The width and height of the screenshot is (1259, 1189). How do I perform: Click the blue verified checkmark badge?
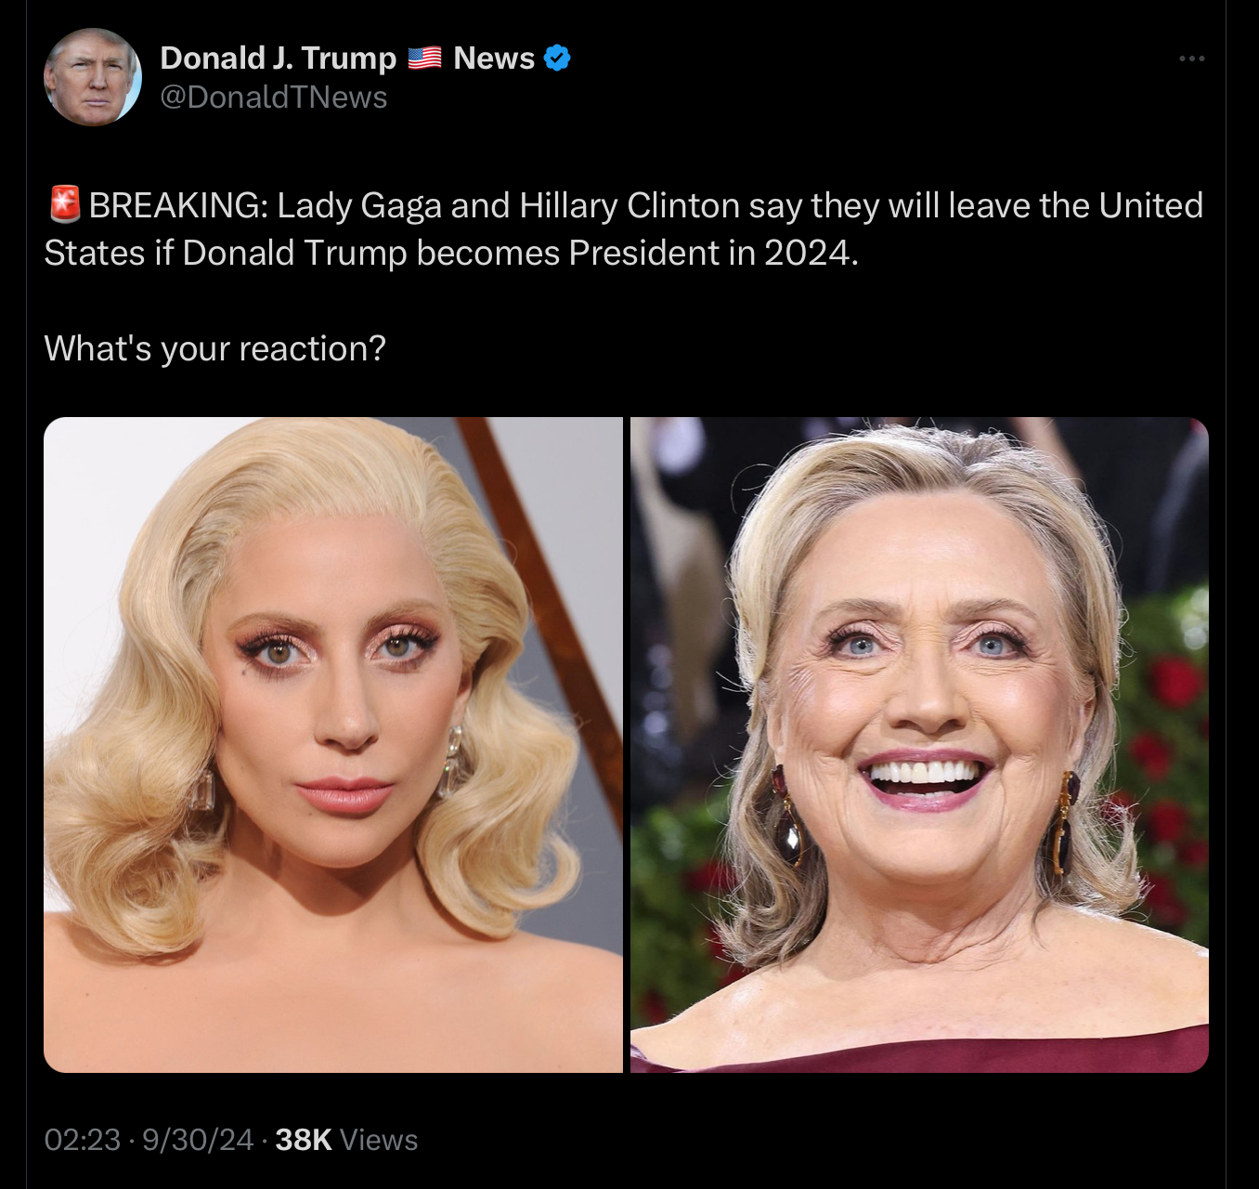click(557, 58)
